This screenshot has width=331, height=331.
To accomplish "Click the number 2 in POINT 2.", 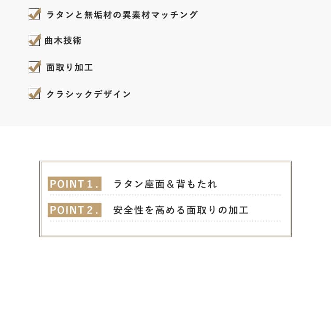I will point(90,210).
